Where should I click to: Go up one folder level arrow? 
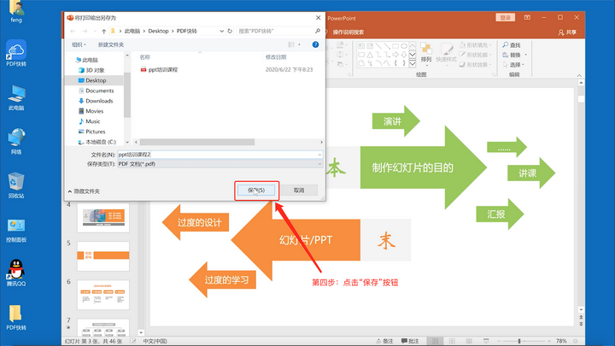[x=103, y=31]
